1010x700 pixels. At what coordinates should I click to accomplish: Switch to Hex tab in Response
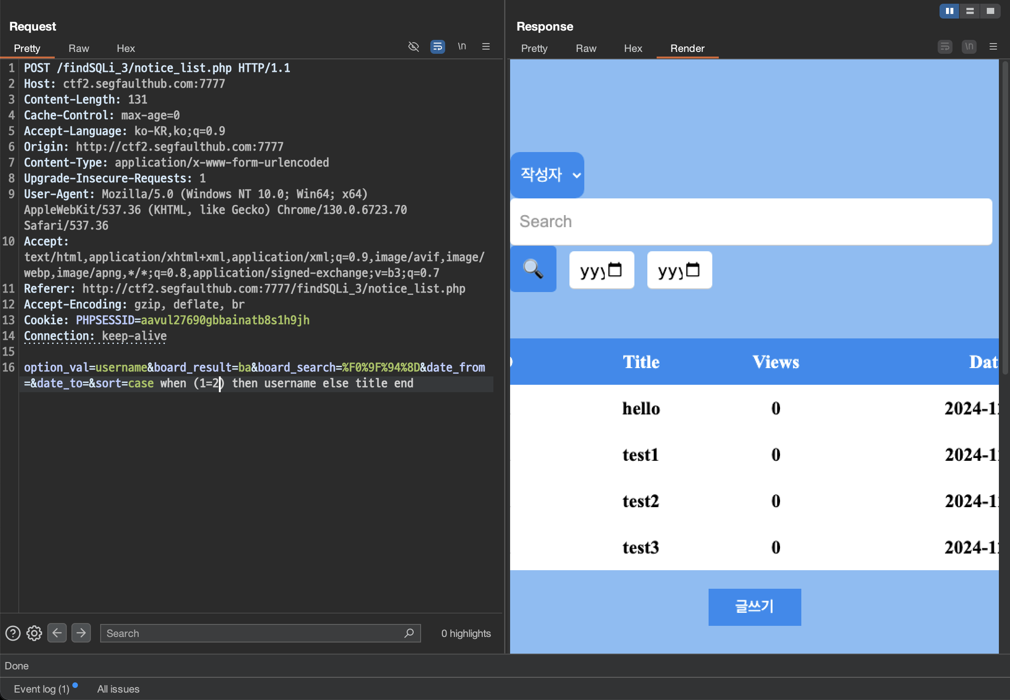coord(633,48)
